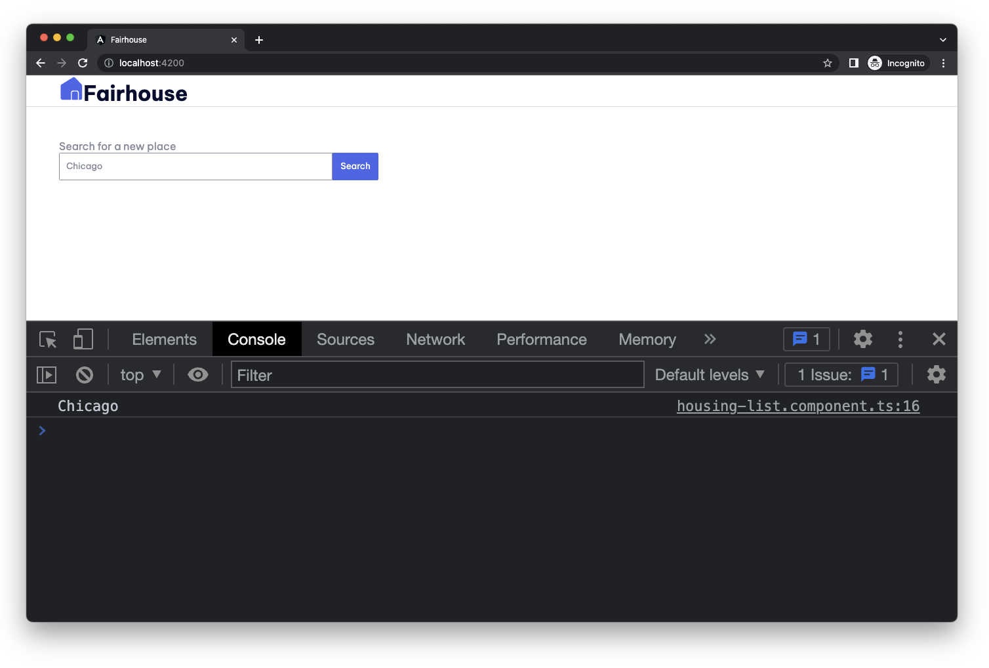989x668 pixels.
Task: Clear the console messages
Action: tap(84, 374)
